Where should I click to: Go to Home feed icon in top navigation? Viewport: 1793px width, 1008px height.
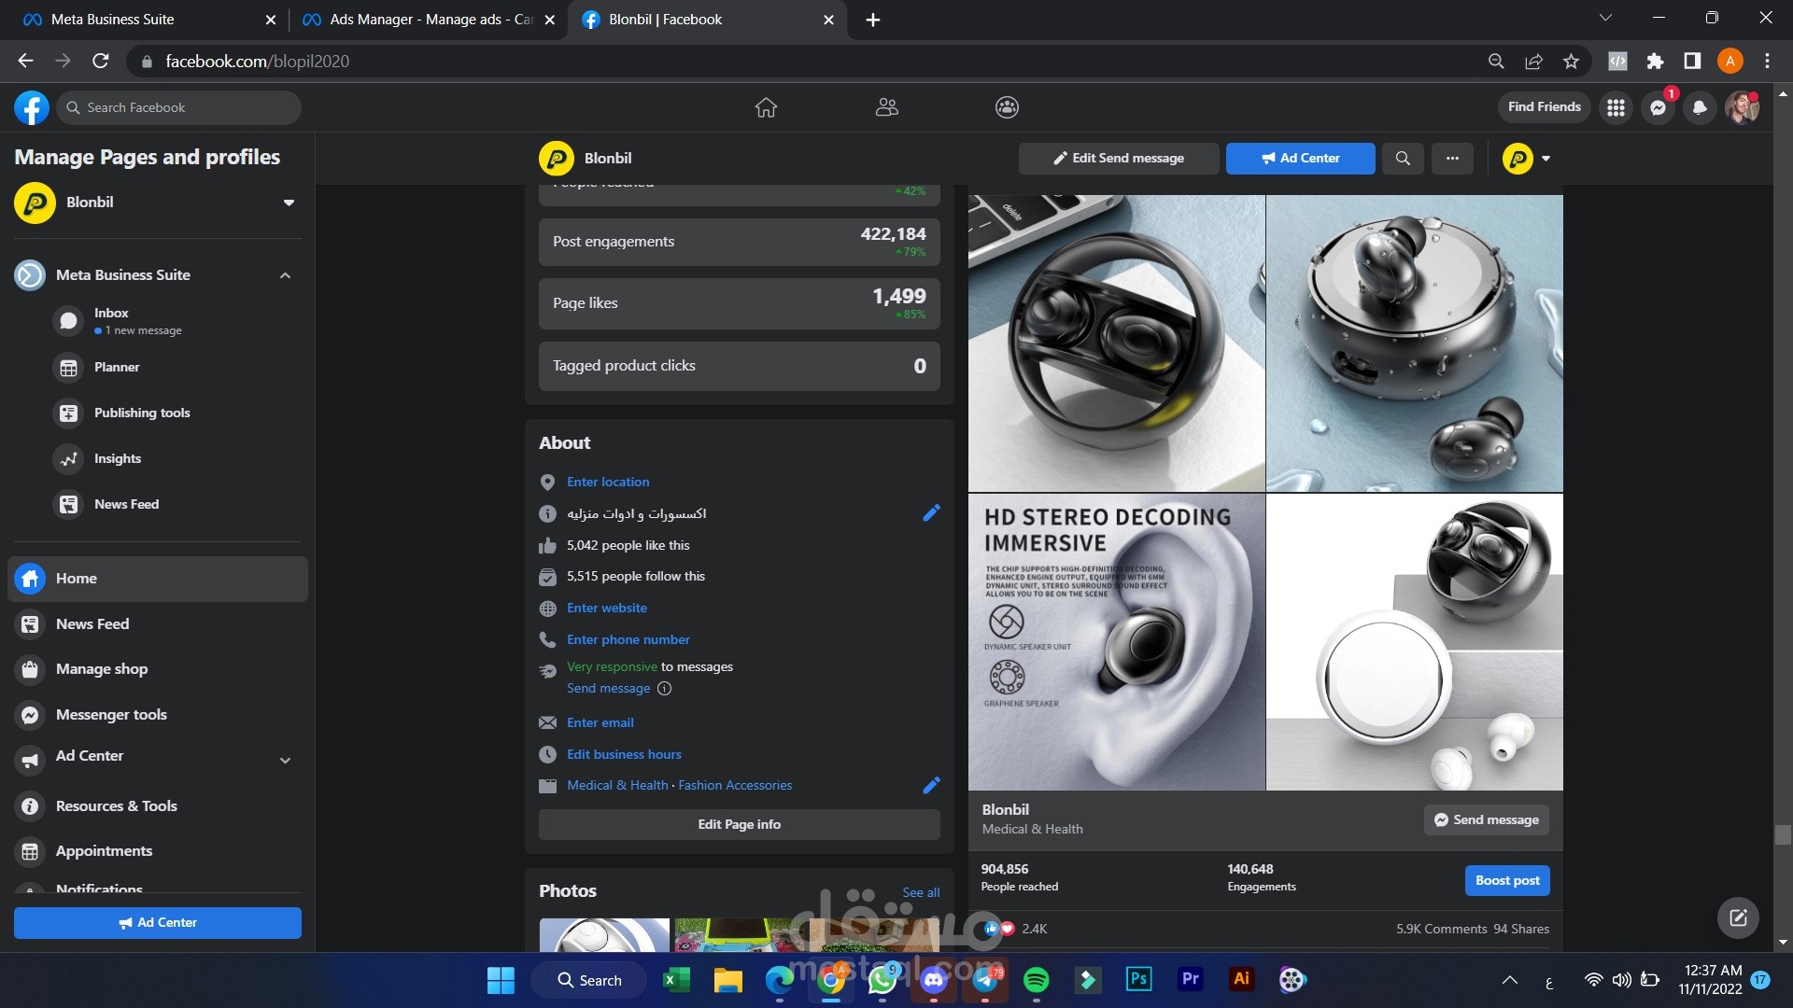[x=766, y=107]
